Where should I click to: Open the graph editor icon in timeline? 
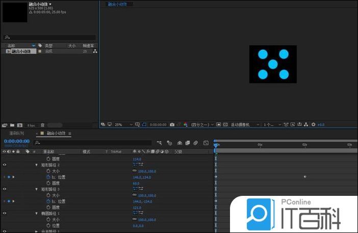(x=206, y=143)
